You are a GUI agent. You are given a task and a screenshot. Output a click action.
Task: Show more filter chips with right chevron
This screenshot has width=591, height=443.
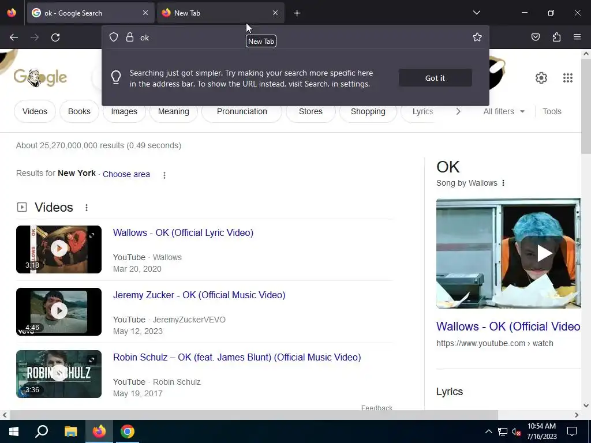tap(458, 111)
